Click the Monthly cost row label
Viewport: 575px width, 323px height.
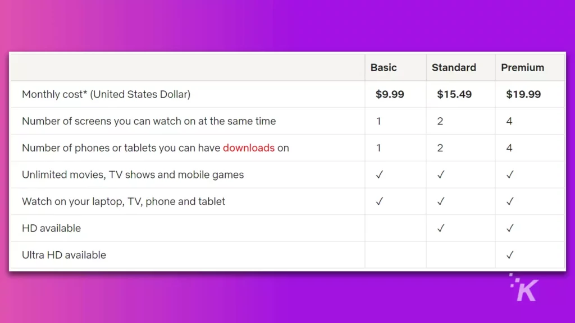click(106, 94)
